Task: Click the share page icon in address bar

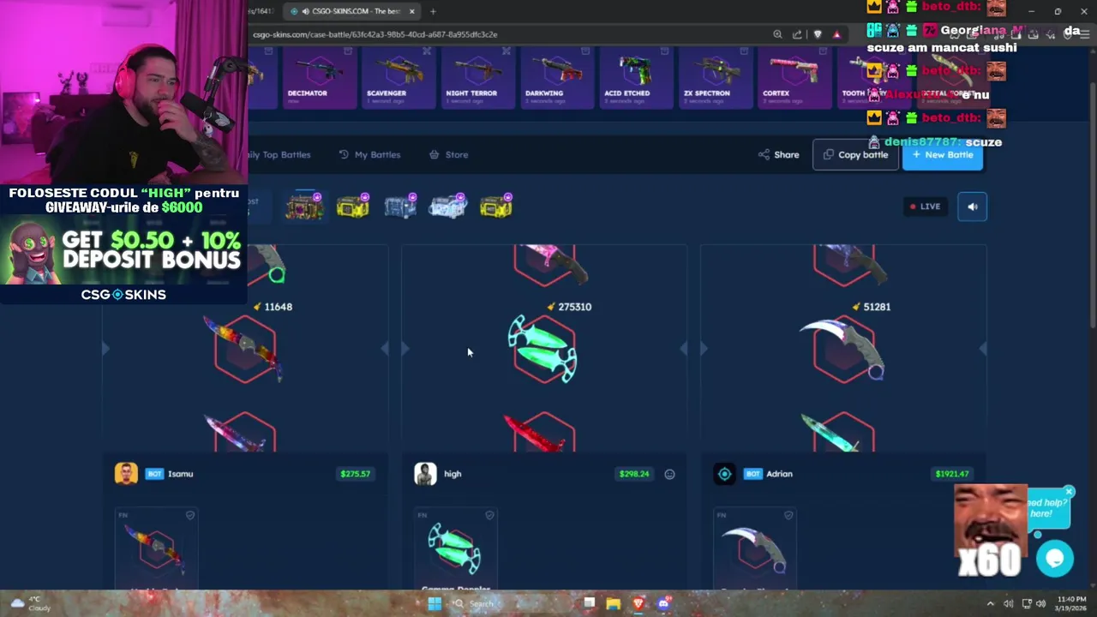Action: [797, 34]
